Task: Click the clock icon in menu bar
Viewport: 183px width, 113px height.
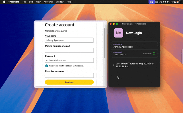Action: 180,2
